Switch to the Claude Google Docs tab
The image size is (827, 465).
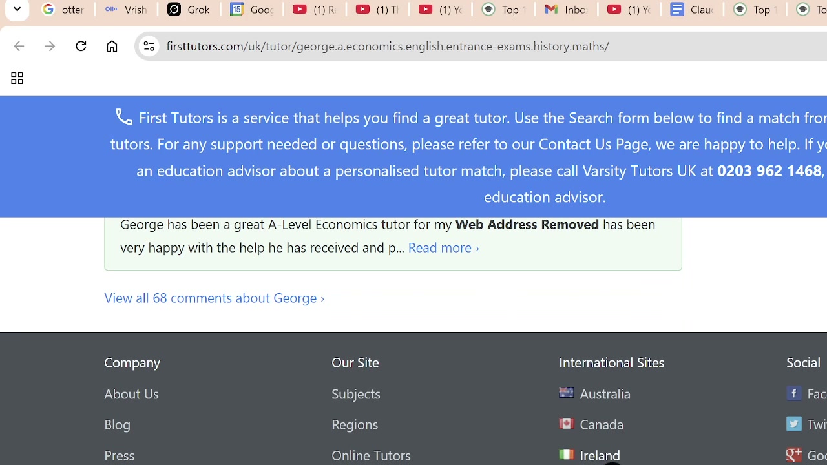(691, 10)
